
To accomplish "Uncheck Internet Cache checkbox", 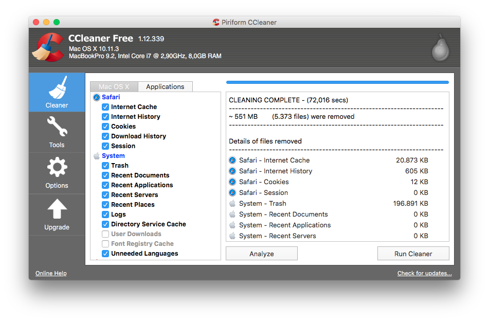I will pos(105,107).
